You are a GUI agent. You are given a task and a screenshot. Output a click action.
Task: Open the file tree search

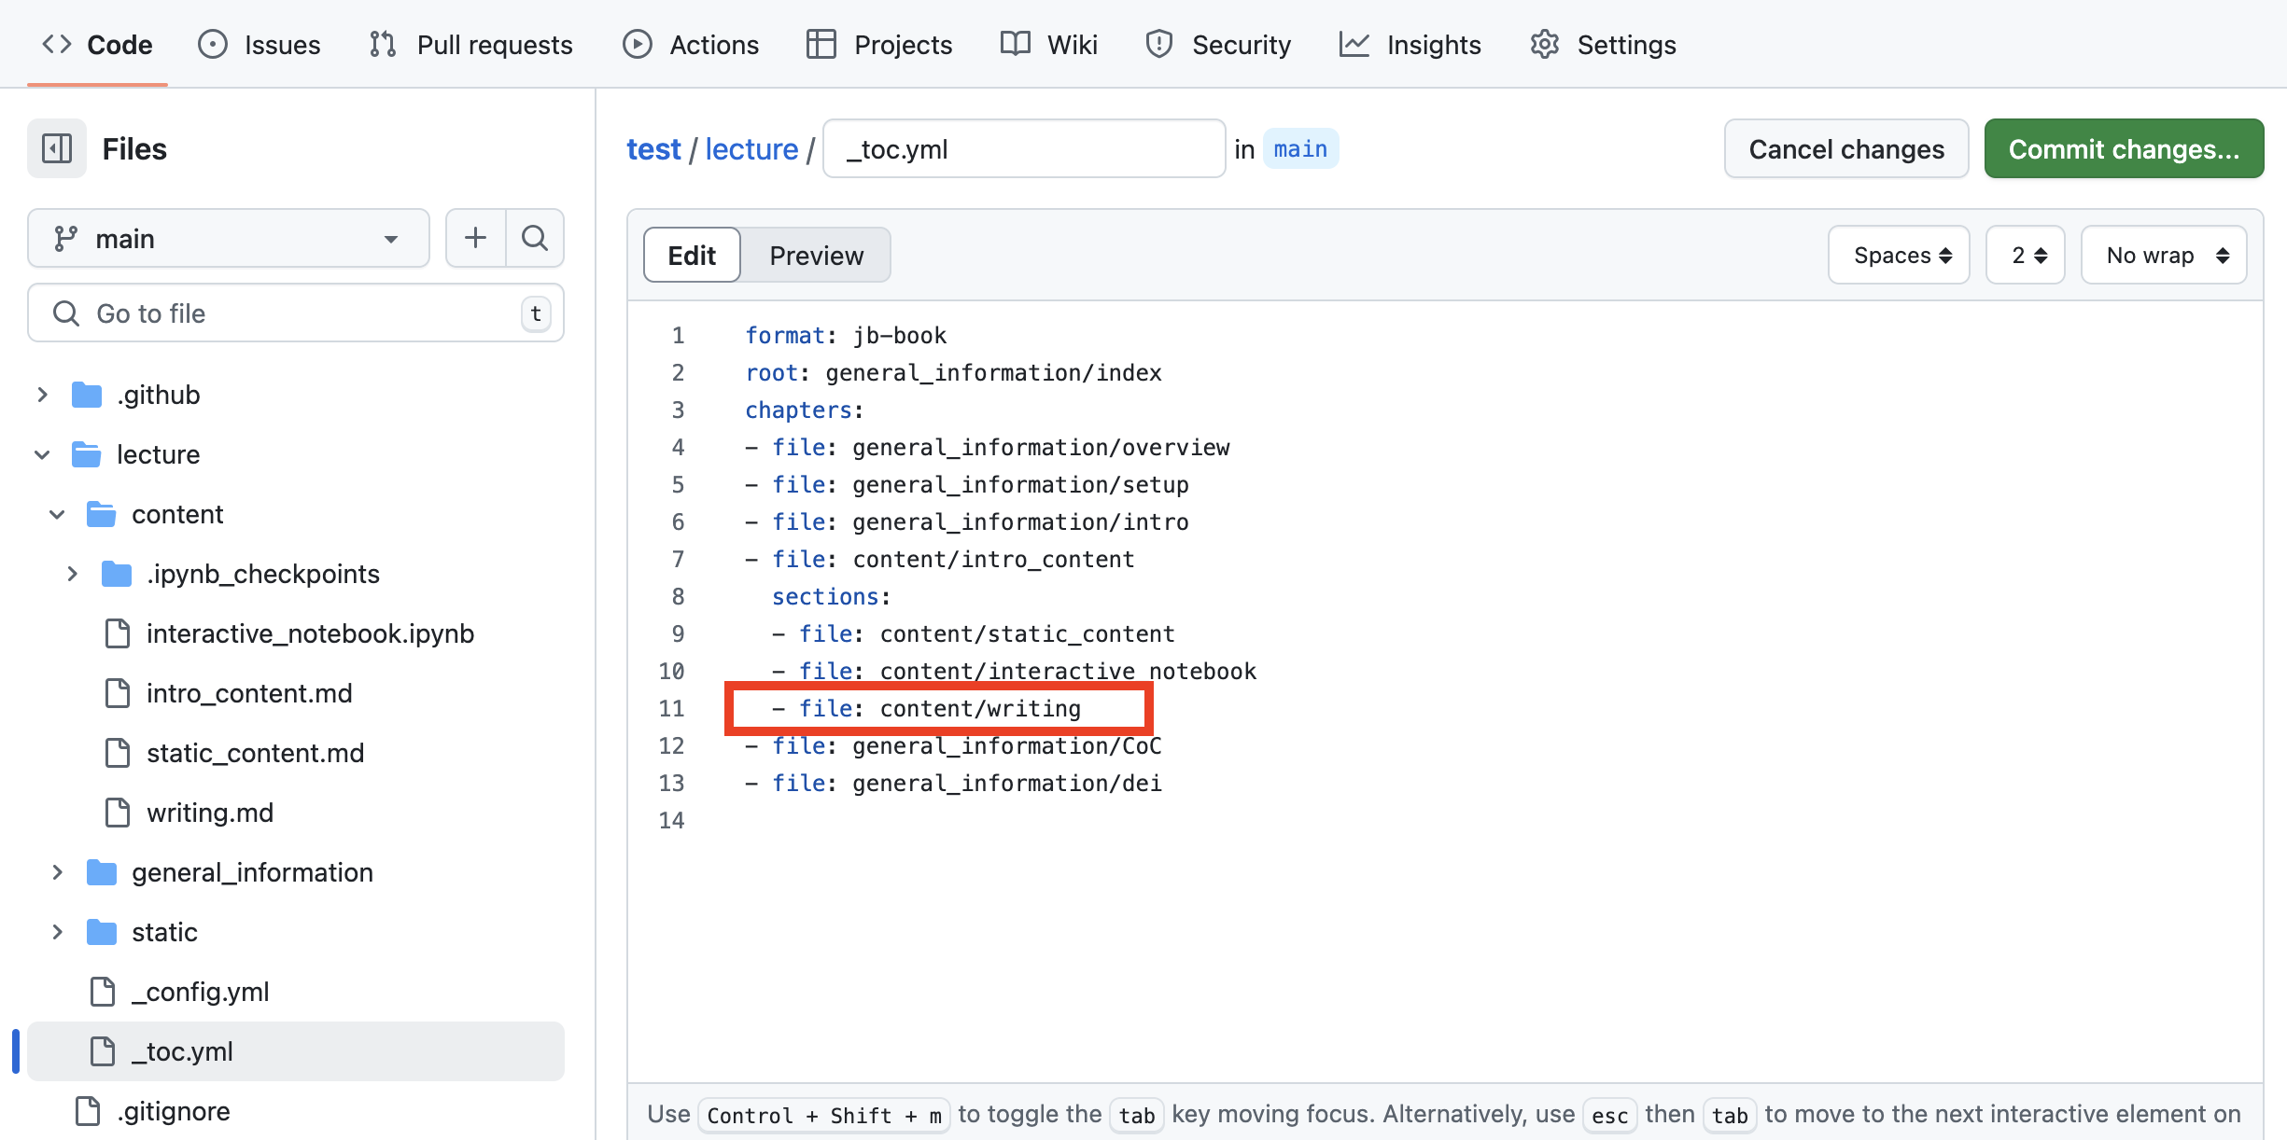click(534, 238)
